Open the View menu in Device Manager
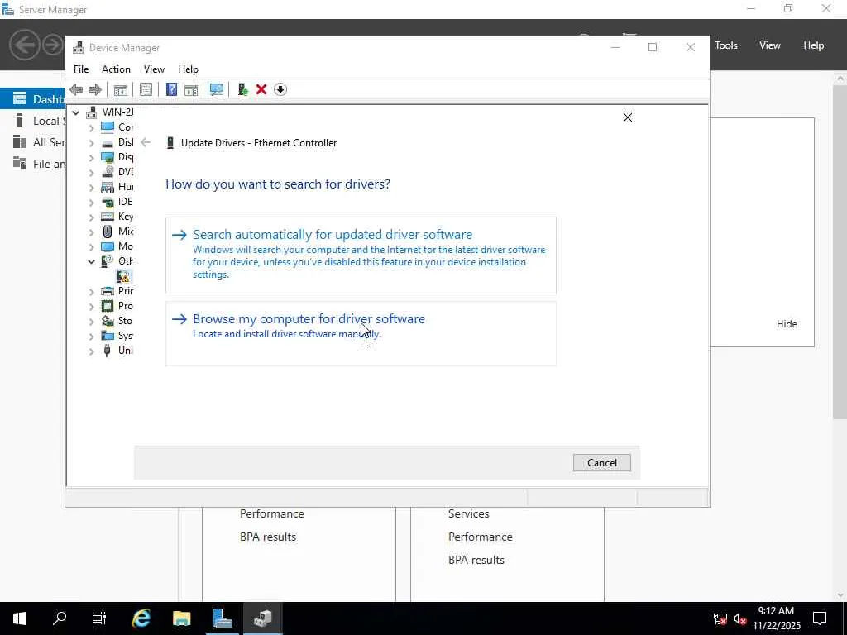847x635 pixels. [154, 69]
